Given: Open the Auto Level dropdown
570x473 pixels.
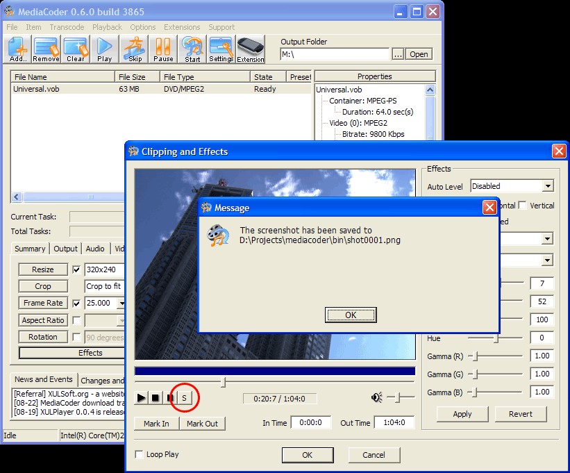Looking at the screenshot, I should [548, 185].
